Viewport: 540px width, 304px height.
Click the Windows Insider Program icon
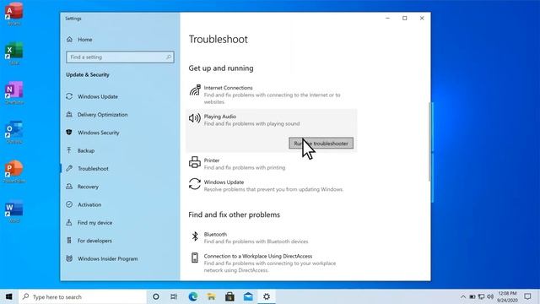(69, 258)
